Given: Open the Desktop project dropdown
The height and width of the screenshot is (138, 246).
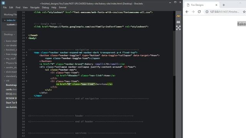Looking at the screenshot, I should [9, 34].
